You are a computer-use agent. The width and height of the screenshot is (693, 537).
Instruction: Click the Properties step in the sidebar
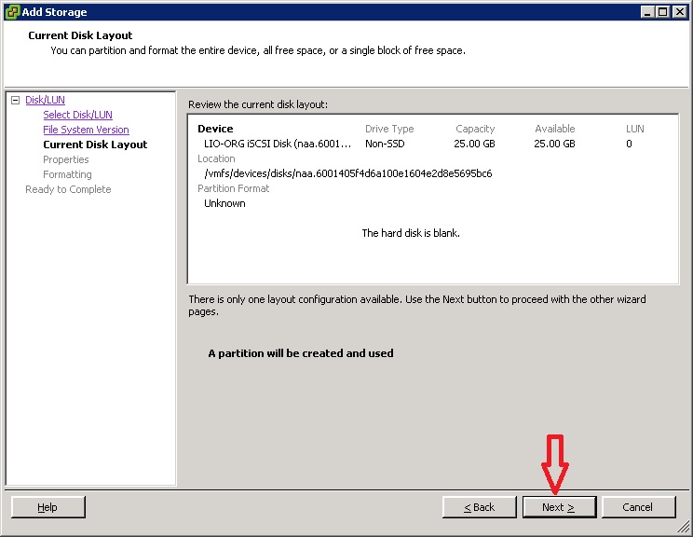66,159
